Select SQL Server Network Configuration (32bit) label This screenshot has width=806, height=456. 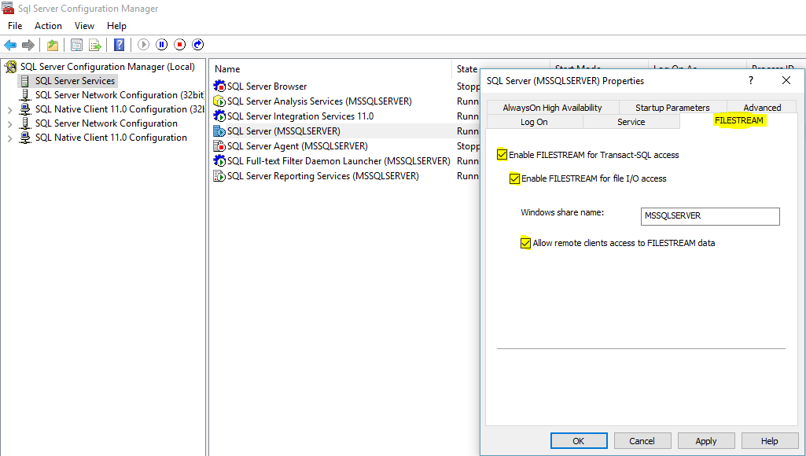(x=120, y=95)
